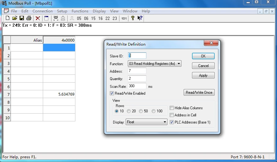
Task: Click function 16 toolbar button
Action: click(x=101, y=18)
